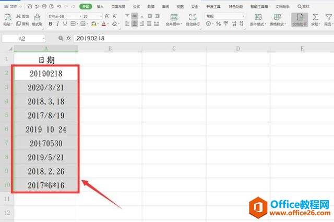Click the red font color A
This screenshot has width=334, height=222.
tap(104, 24)
